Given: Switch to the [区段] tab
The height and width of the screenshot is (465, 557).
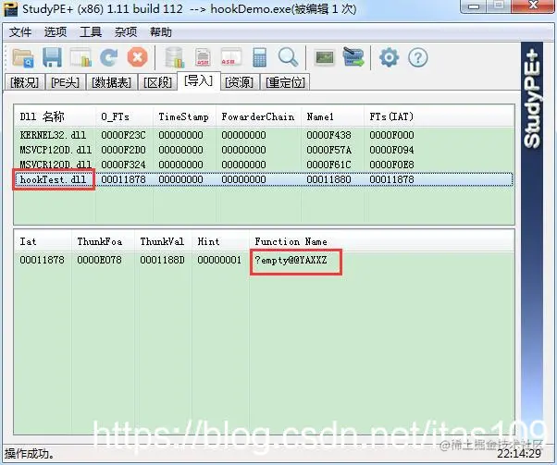Looking at the screenshot, I should pyautogui.click(x=157, y=82).
